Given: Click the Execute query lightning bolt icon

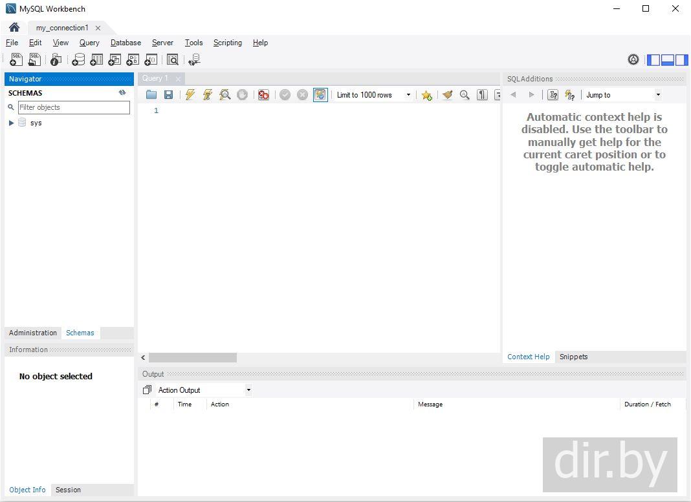Looking at the screenshot, I should [190, 95].
